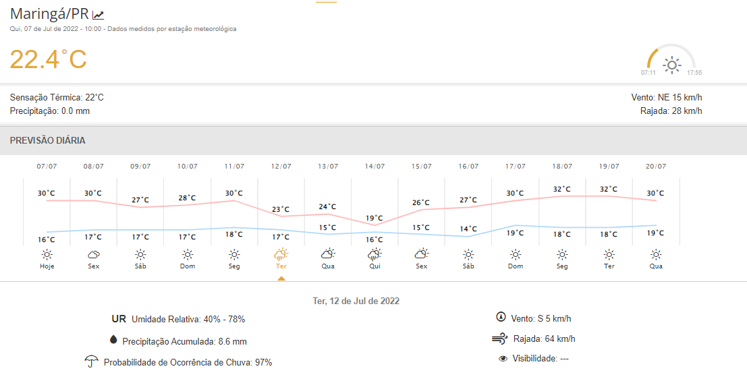Select the 09/07 date column header
The width and height of the screenshot is (747, 381).
point(140,167)
